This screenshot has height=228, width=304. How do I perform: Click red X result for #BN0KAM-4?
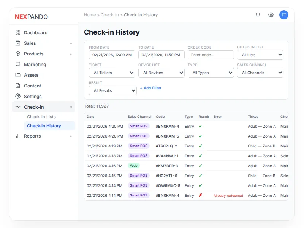201,195
